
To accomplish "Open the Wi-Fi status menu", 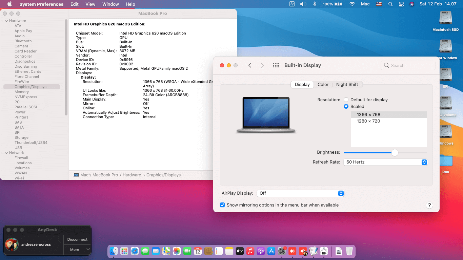I will 352,4.
